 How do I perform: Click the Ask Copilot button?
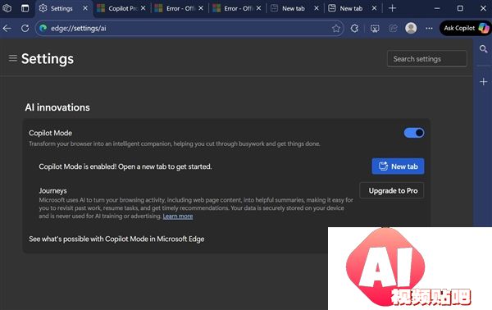click(466, 28)
